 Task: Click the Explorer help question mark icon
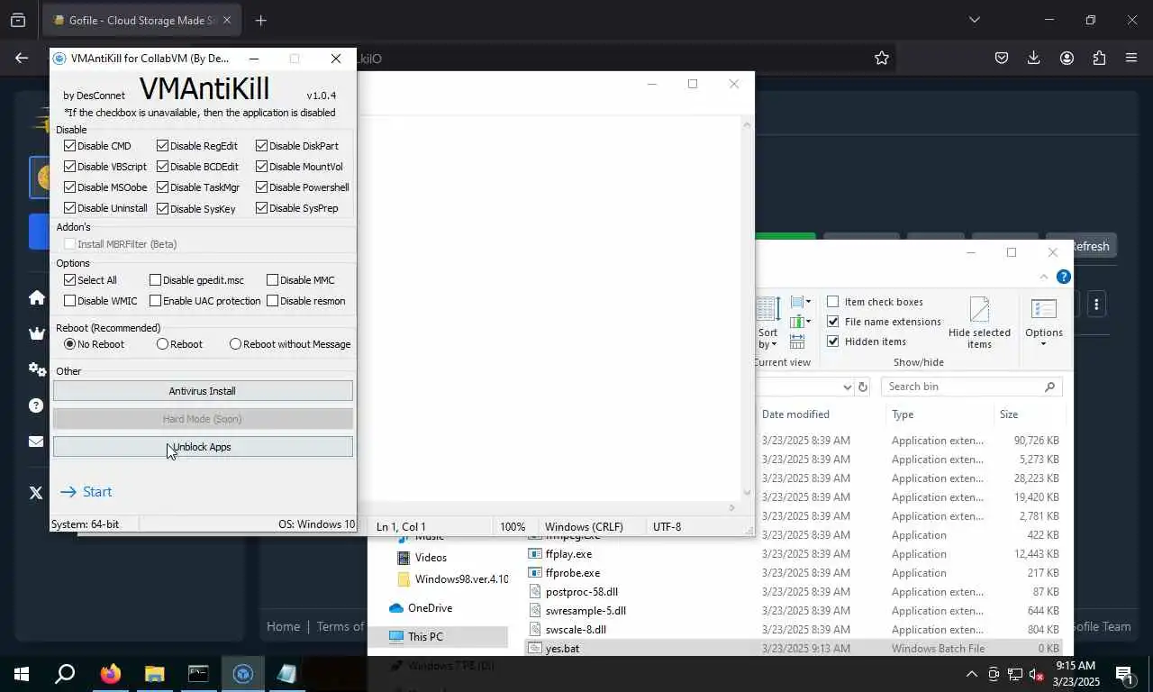[x=1064, y=277]
